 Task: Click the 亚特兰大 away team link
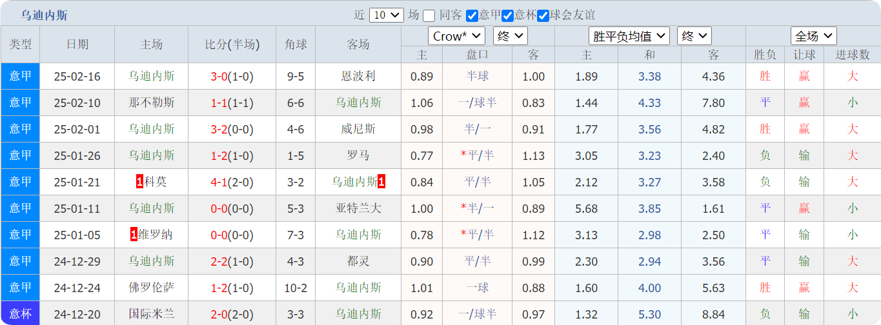pos(358,208)
